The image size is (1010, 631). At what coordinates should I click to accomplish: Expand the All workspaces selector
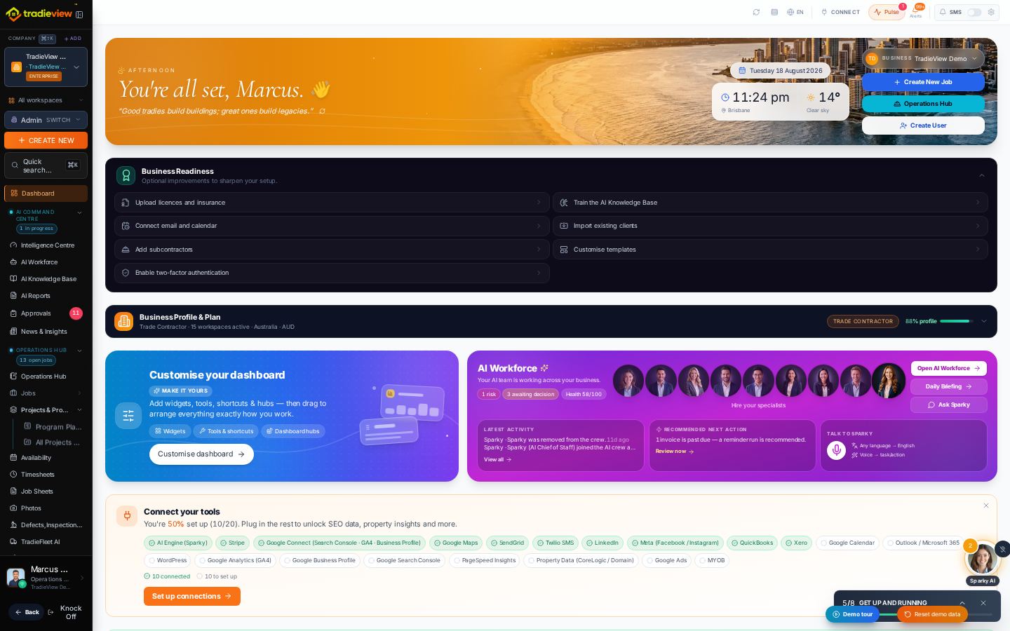[x=46, y=100]
